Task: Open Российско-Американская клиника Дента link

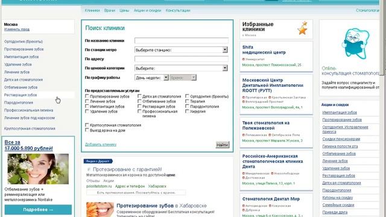Action: (273, 162)
